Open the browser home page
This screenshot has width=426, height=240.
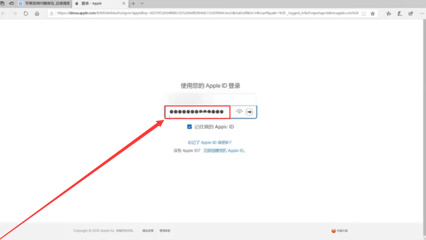click(x=37, y=13)
